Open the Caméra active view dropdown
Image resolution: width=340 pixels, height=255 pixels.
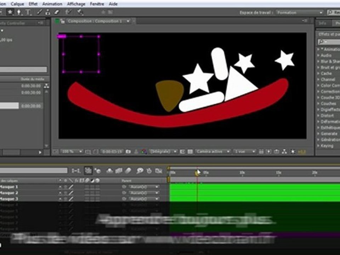point(213,152)
